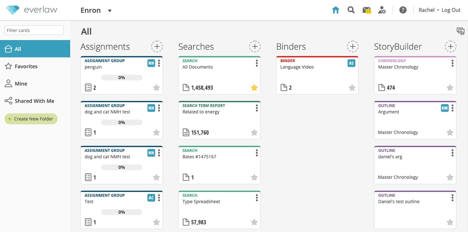
Task: Open the daniel's arg outline card
Action: click(415, 165)
